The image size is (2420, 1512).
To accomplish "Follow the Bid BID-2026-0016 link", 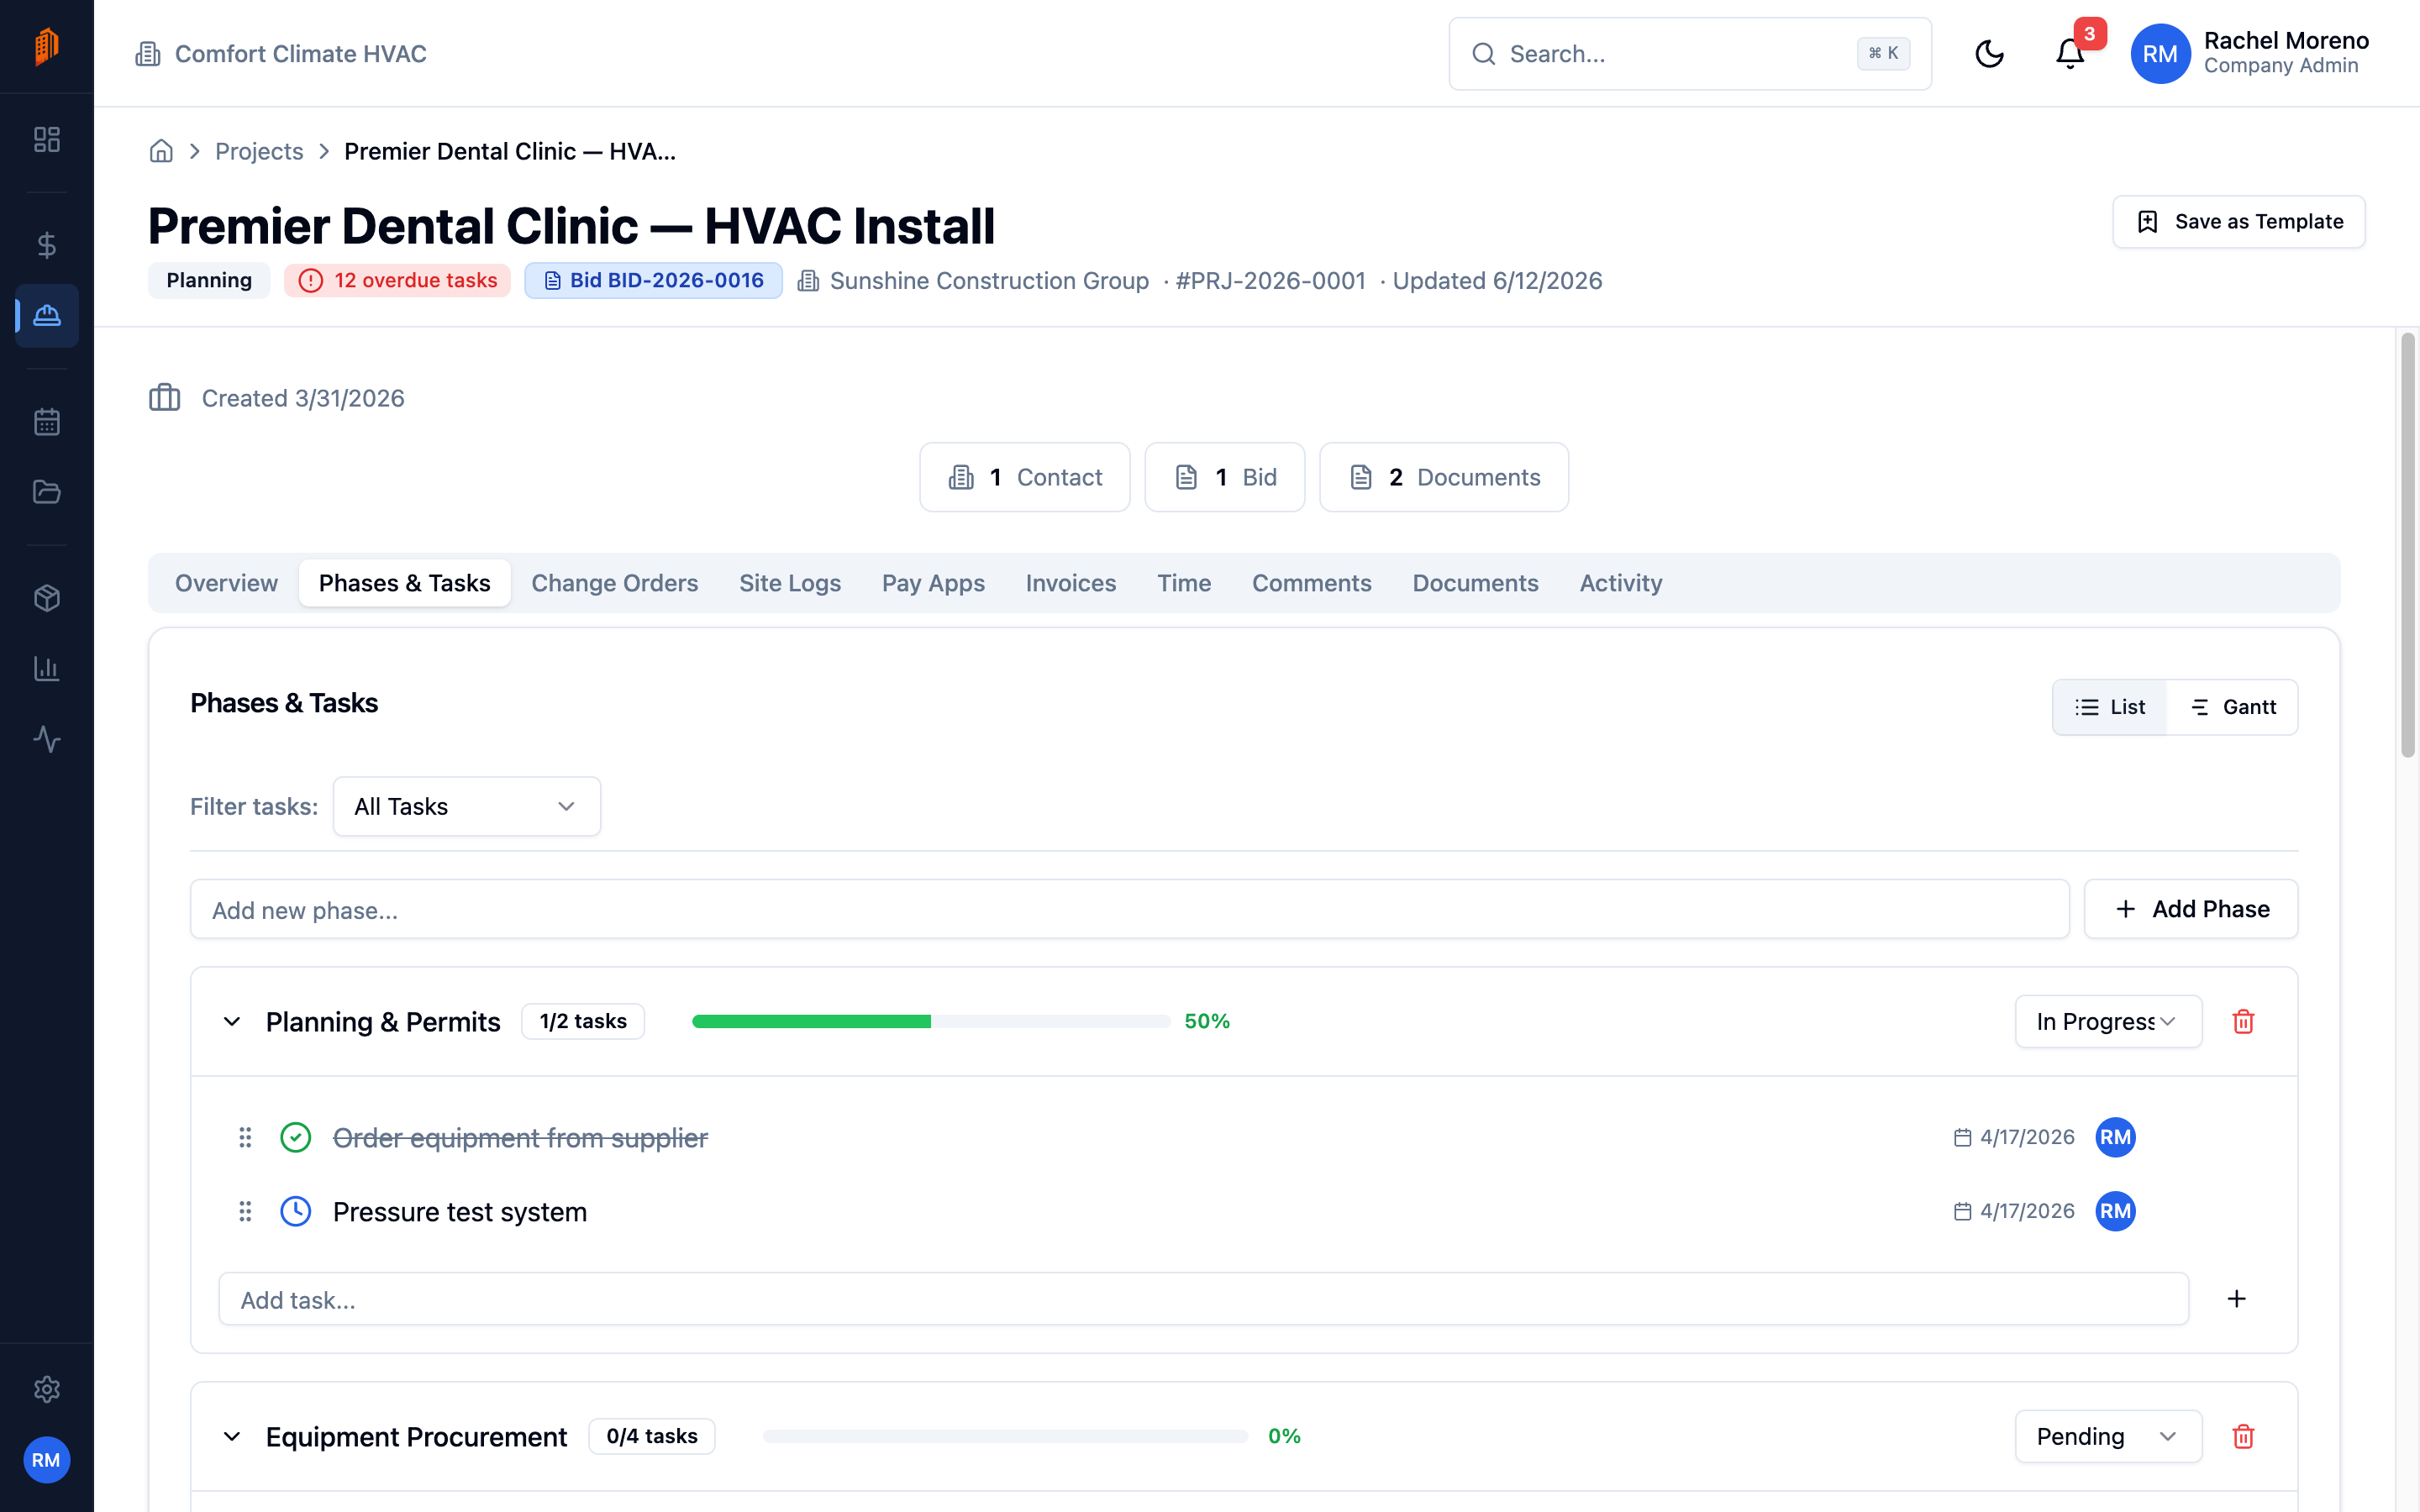I will click(x=653, y=281).
